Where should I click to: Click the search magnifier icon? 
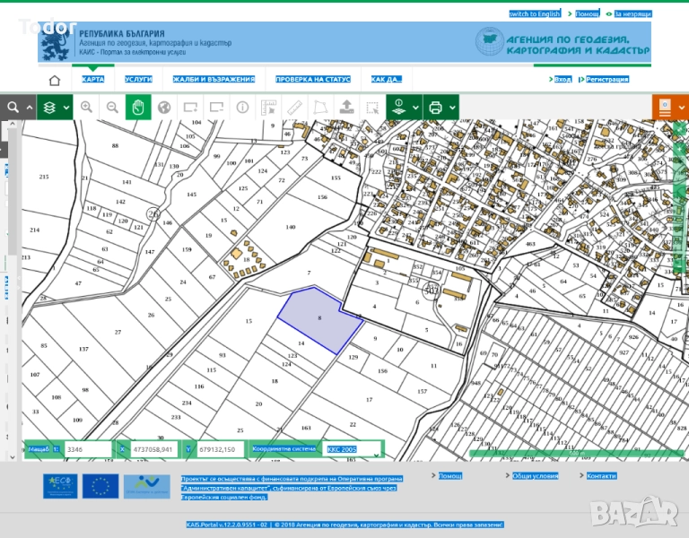(x=13, y=108)
